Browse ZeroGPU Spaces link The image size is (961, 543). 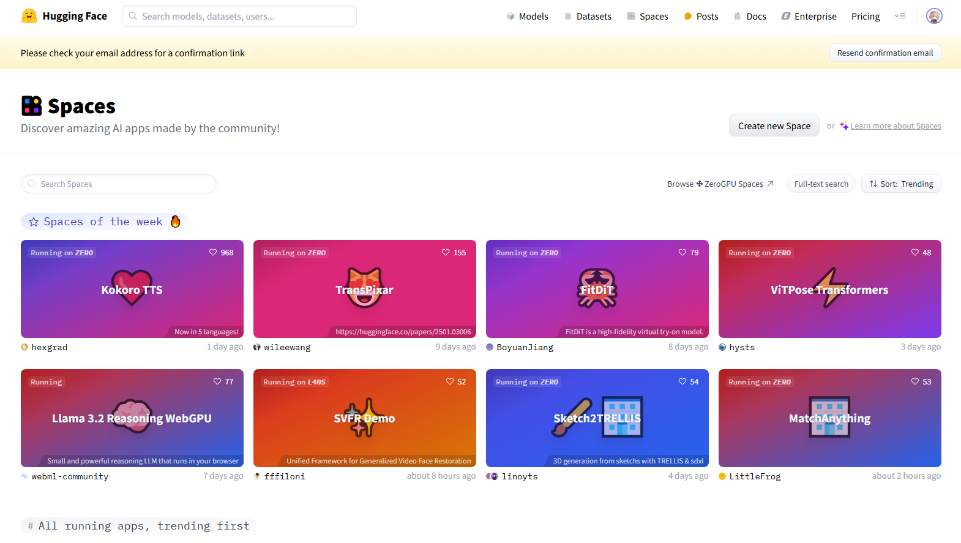[x=720, y=184]
